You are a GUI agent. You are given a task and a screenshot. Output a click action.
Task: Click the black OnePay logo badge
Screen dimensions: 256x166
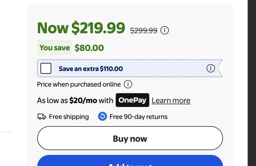coord(132,100)
